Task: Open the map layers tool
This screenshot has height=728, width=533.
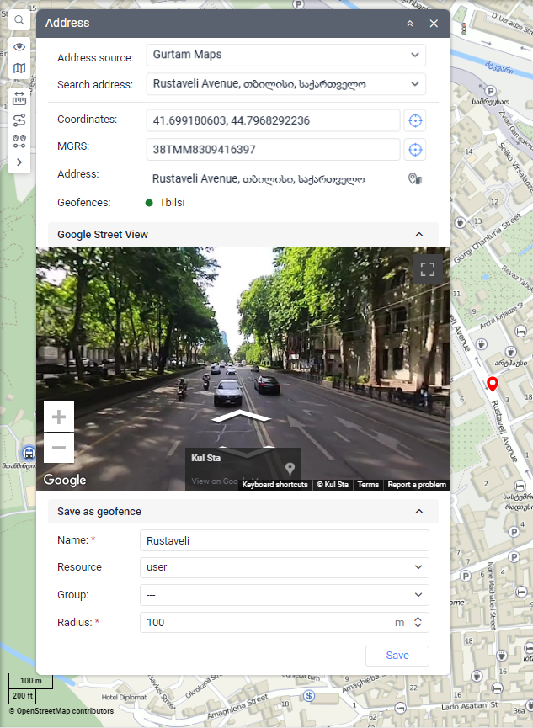Action: (19, 68)
